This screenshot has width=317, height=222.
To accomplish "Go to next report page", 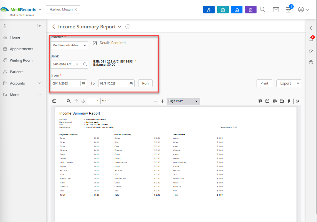I will coord(83,101).
